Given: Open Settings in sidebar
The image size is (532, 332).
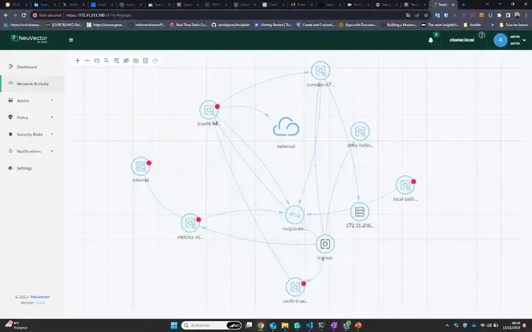Looking at the screenshot, I should point(24,168).
